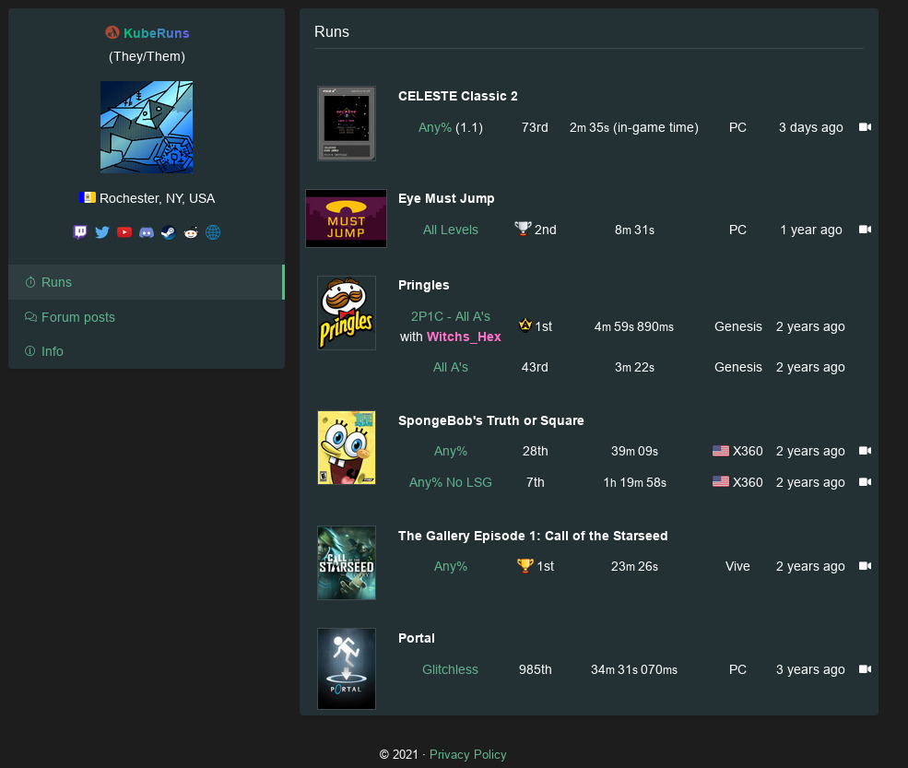Open Any% category for Call of the Starseed
Screen dimensions: 908x768
click(x=451, y=566)
